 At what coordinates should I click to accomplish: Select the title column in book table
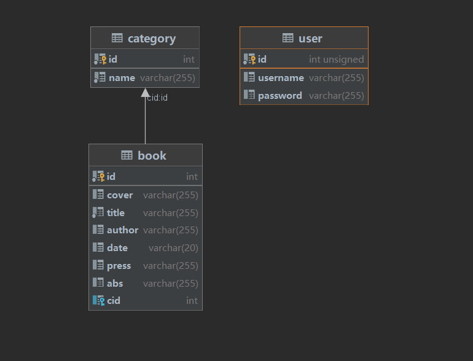pyautogui.click(x=146, y=212)
